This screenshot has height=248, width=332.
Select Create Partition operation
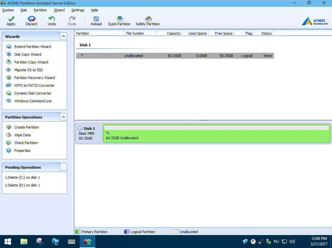click(x=23, y=127)
